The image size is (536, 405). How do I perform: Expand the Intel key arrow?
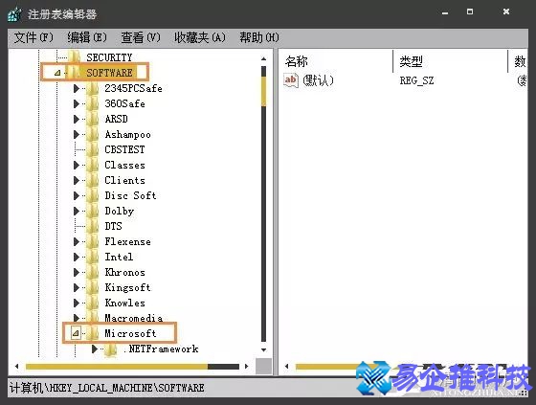[77, 257]
